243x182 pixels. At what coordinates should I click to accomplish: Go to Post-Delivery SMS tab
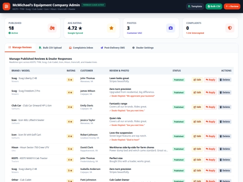[112, 48]
